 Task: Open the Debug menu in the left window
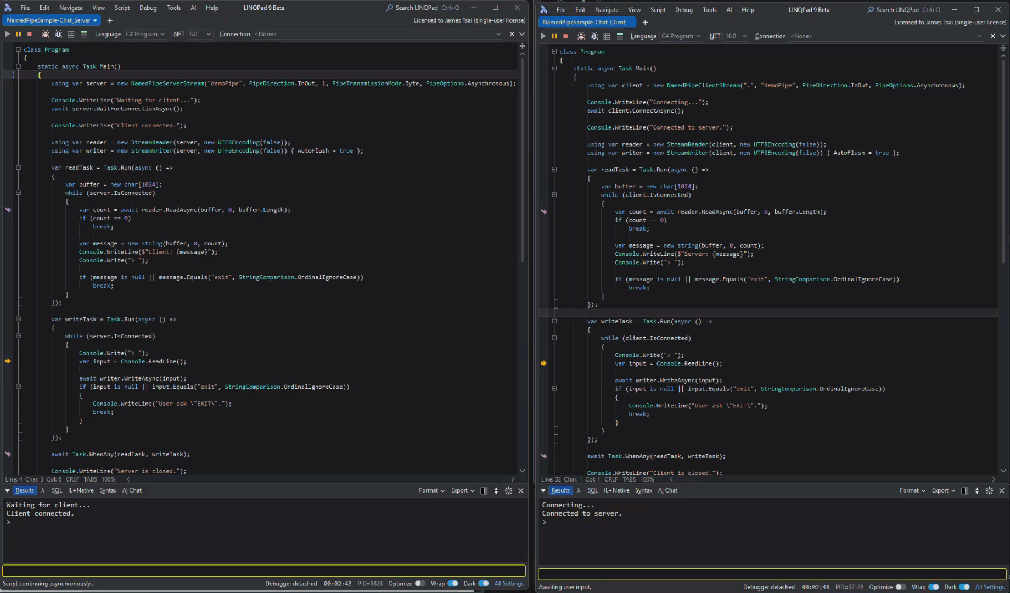[x=148, y=8]
